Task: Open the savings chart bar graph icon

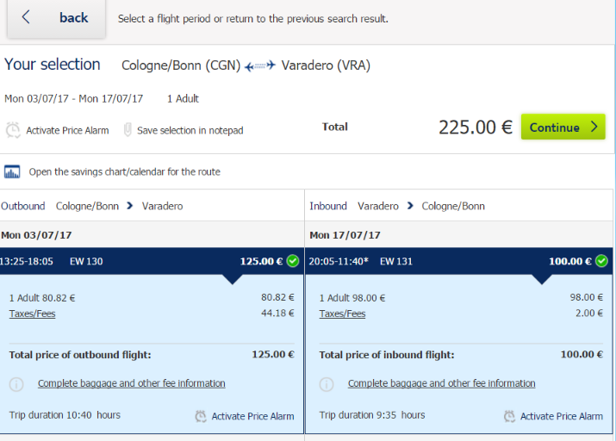Action: (12, 171)
